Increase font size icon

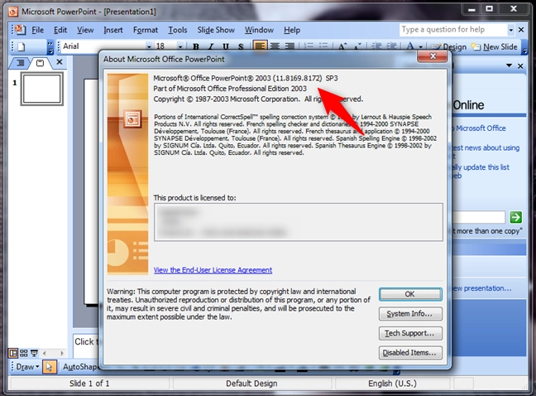pyautogui.click(x=342, y=46)
